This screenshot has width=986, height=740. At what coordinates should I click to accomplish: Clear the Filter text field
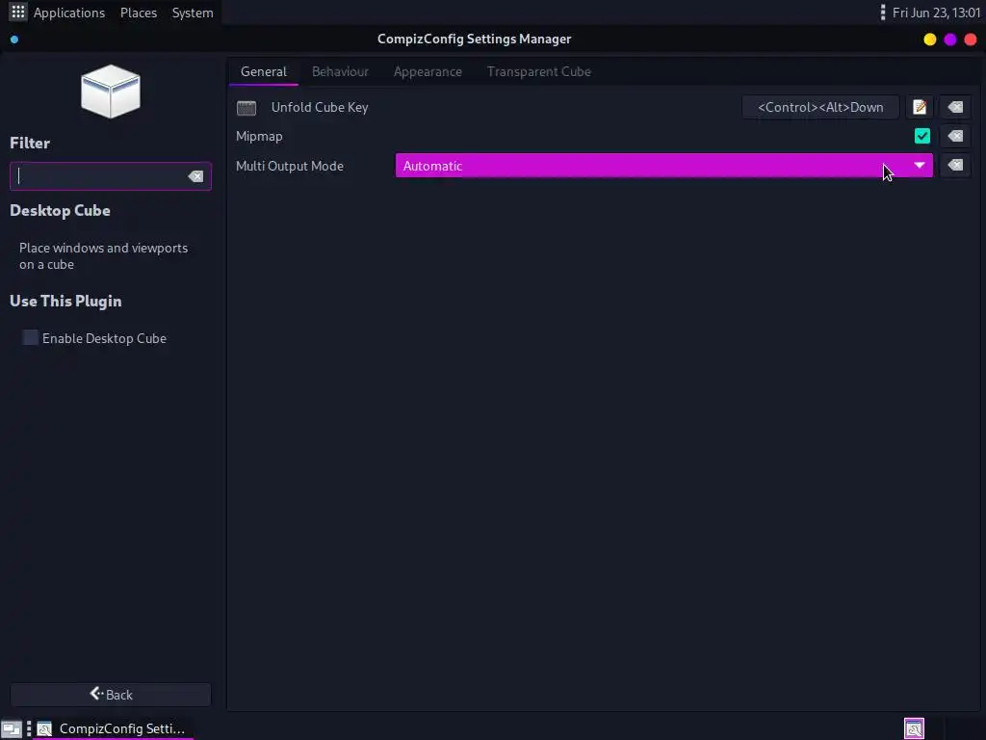[195, 176]
